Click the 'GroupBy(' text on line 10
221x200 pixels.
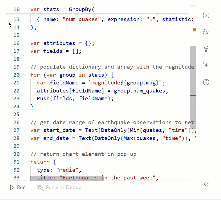pos(82,9)
